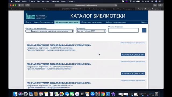The width and height of the screenshot is (172, 97).
Task: Select the Методические материалы tab
Action: 67,22
